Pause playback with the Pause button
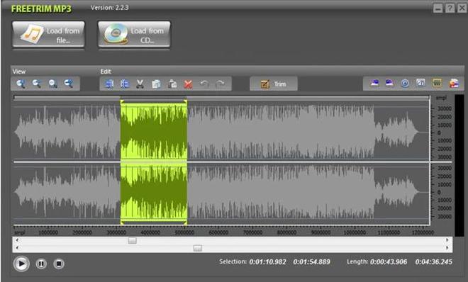This screenshot has height=282, width=468. (x=41, y=264)
